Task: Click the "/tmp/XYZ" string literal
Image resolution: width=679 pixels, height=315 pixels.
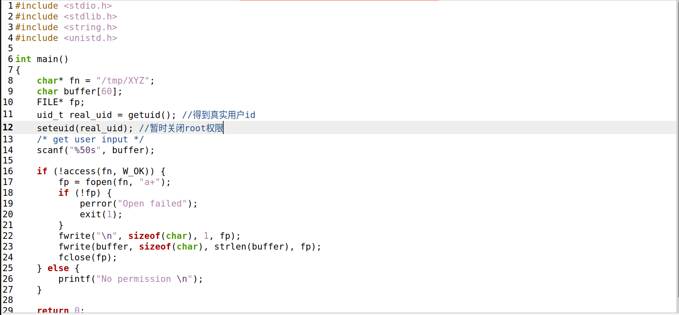Action: (x=123, y=81)
